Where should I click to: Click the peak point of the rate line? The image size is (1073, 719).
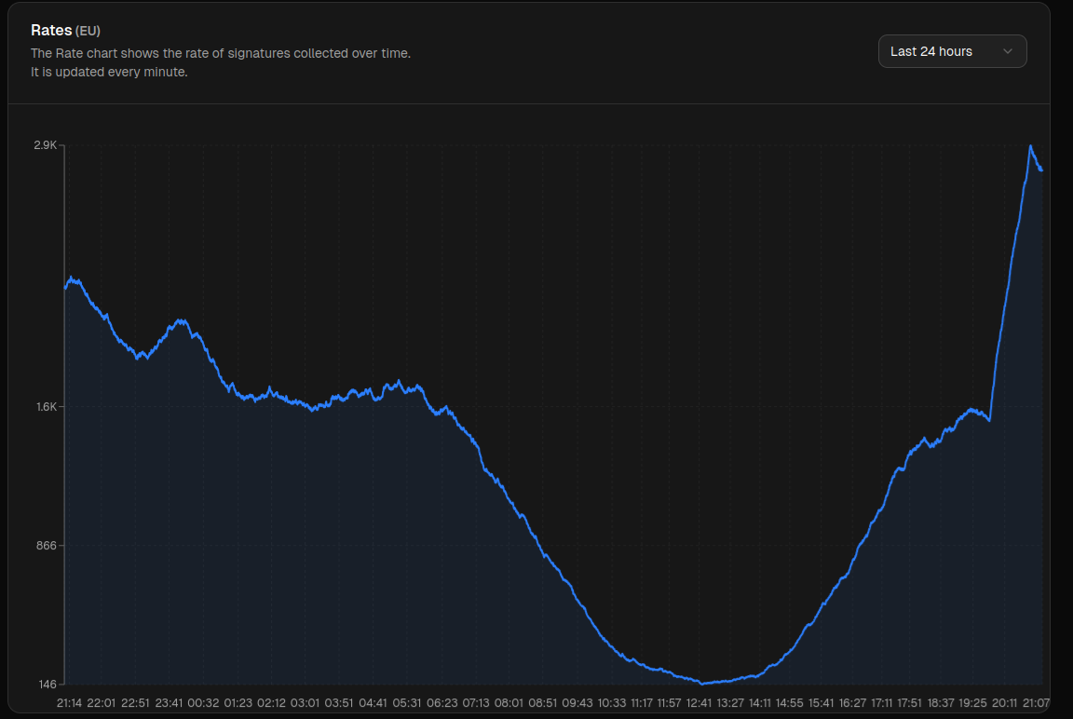1030,145
